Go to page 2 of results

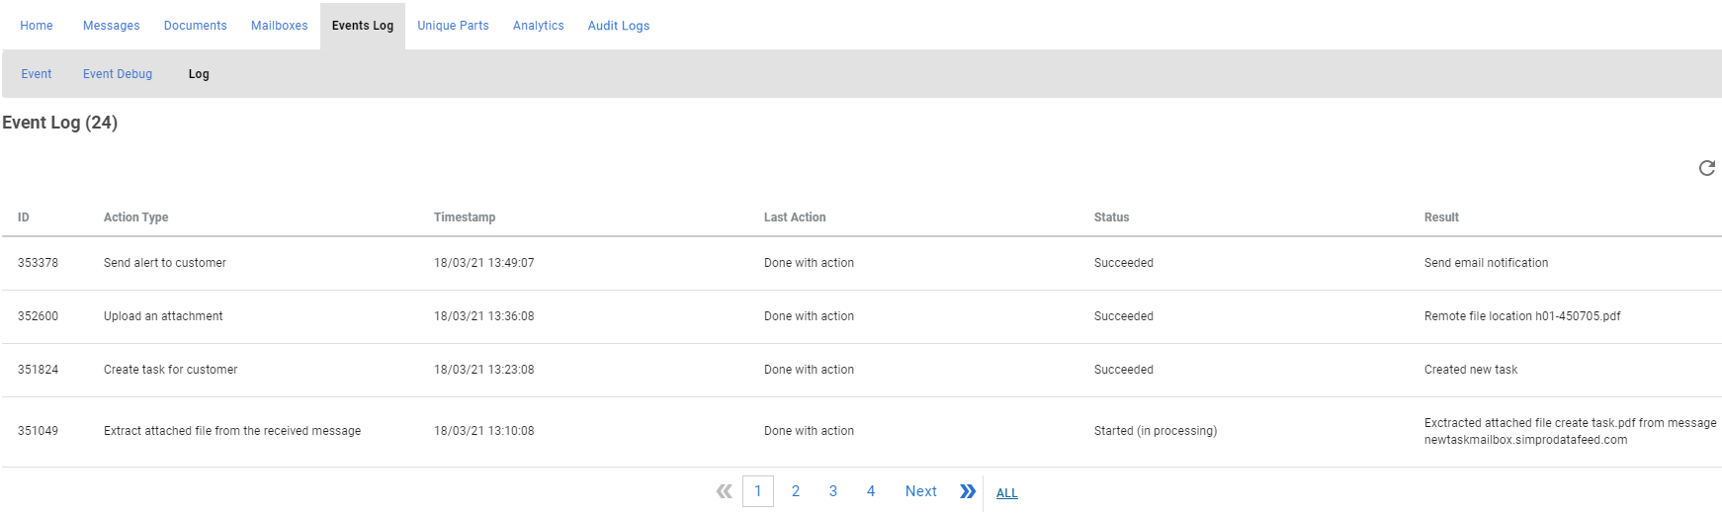[796, 491]
